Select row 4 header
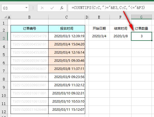The width and height of the screenshot is (154, 117). 4,45
